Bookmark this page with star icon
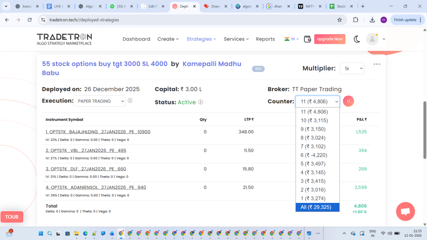This screenshot has width=427, height=240. 339,20
